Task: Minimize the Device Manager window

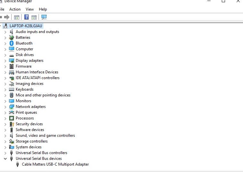Action: pos(209,1)
